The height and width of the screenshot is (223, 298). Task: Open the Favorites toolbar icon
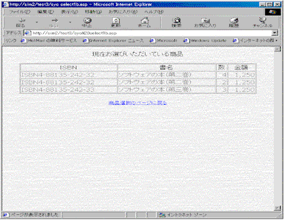pyautogui.click(x=205, y=20)
